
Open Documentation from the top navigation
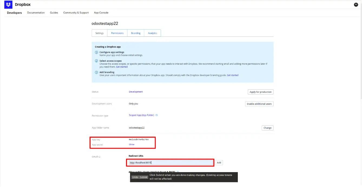(36, 12)
